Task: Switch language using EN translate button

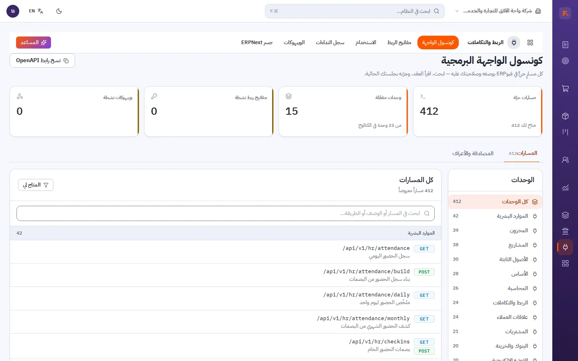Action: (x=36, y=11)
